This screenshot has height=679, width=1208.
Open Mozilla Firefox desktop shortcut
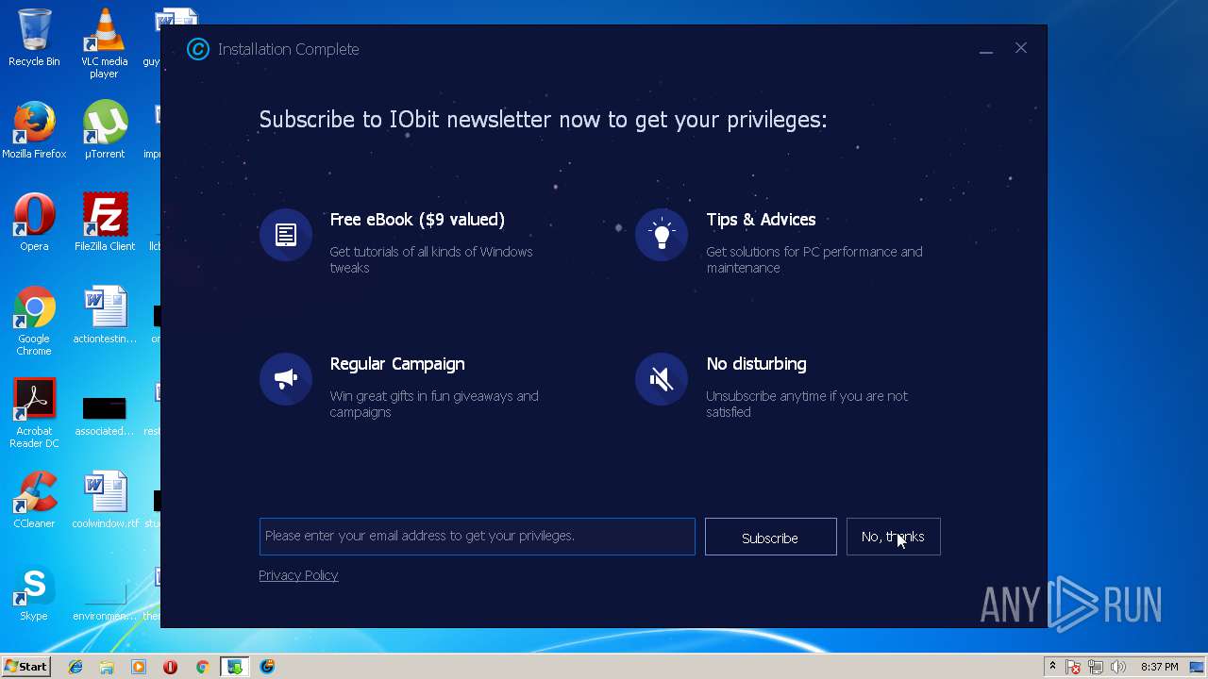click(x=34, y=130)
